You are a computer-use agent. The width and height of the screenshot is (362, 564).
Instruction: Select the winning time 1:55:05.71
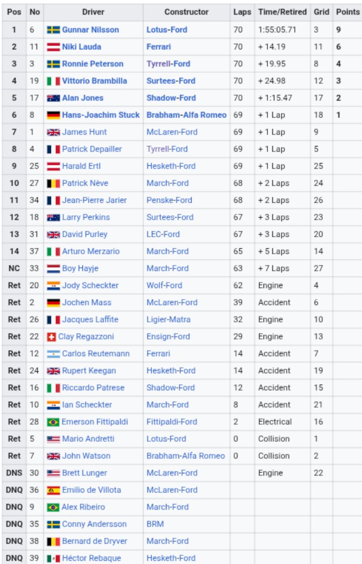click(x=277, y=30)
